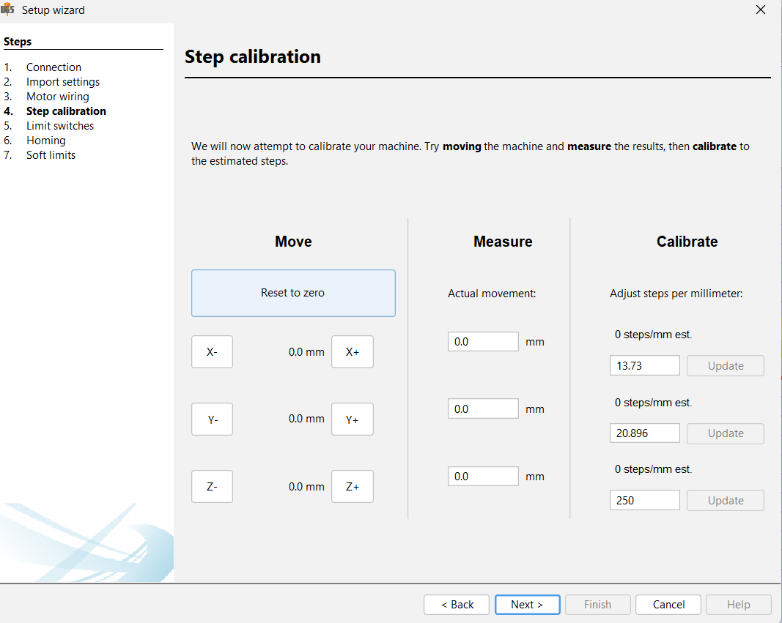This screenshot has width=782, height=623.
Task: Click the Calibrate column heading
Action: pos(687,242)
